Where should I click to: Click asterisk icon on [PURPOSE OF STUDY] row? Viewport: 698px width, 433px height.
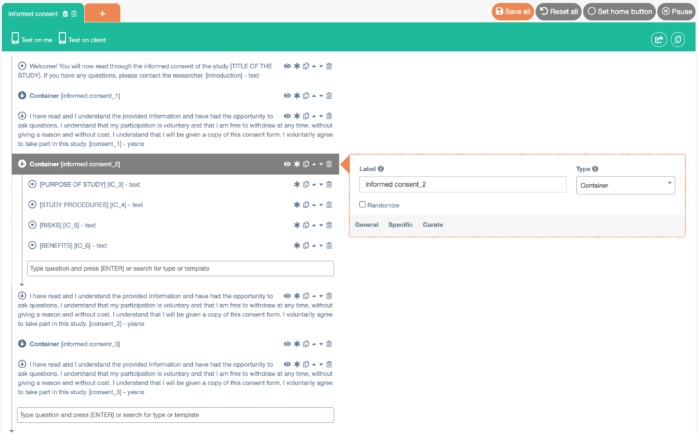pos(297,184)
